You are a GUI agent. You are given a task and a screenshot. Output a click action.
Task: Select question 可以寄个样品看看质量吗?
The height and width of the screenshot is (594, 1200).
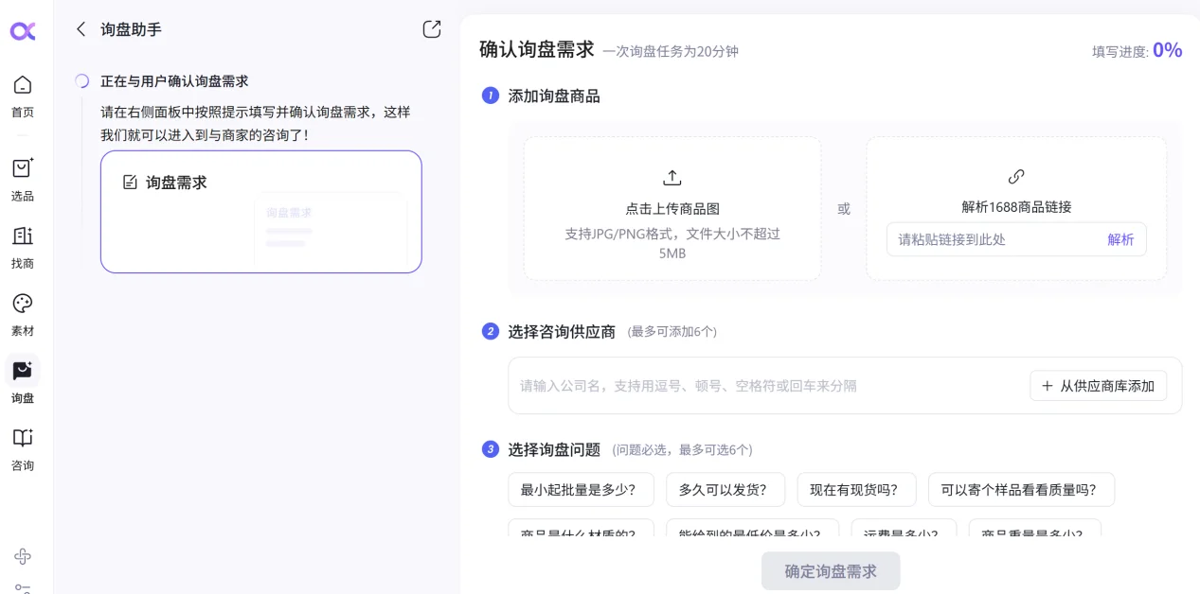coord(1021,490)
